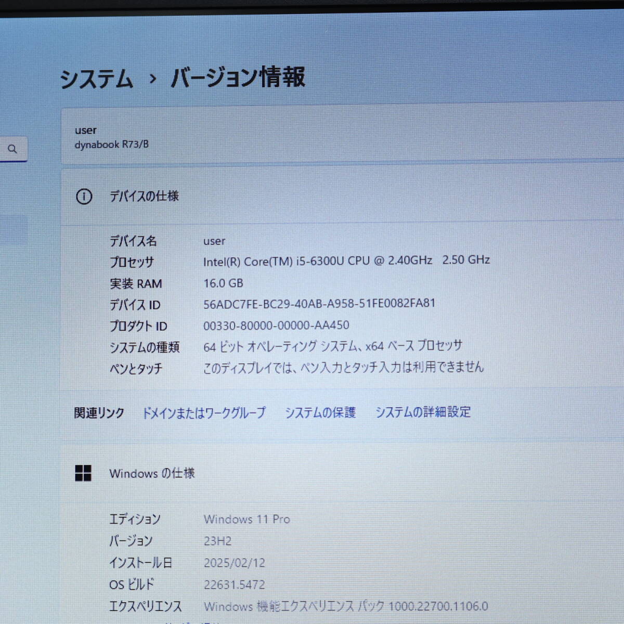Go back to システム in breadcrumb
624x624 pixels.
tap(96, 79)
